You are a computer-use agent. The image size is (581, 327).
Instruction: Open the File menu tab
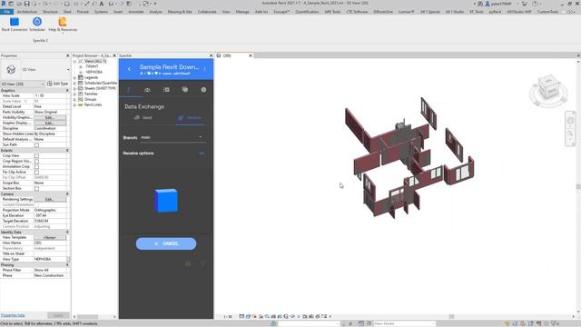pos(6,12)
